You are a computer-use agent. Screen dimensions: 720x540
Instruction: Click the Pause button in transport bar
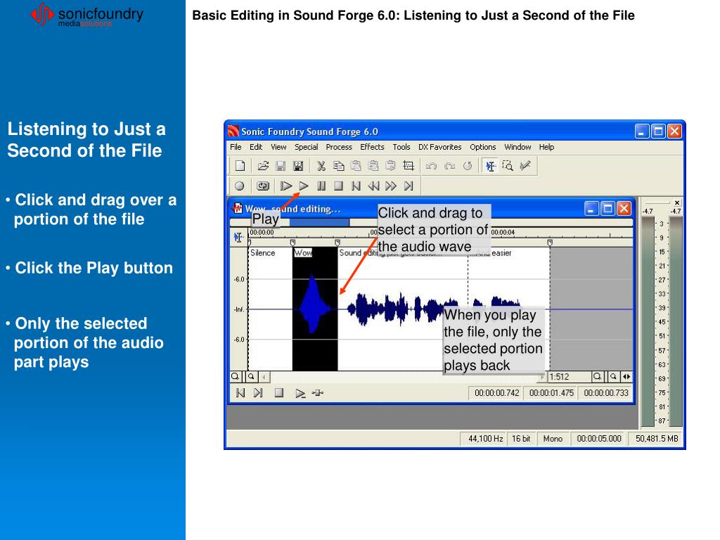pos(321,186)
